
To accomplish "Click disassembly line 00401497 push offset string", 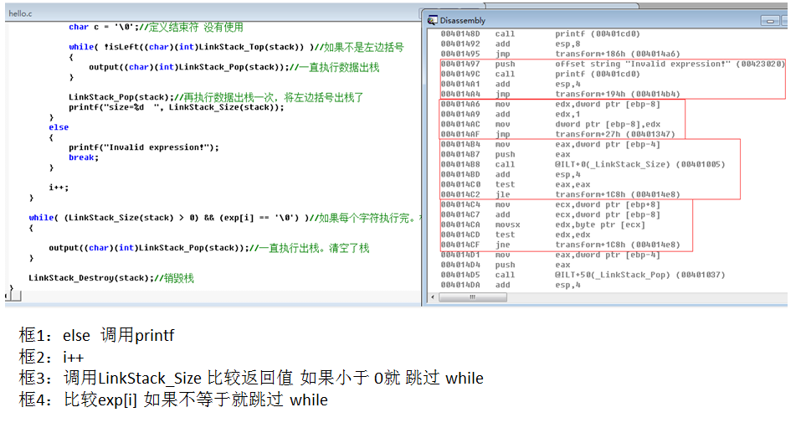I will coord(612,64).
